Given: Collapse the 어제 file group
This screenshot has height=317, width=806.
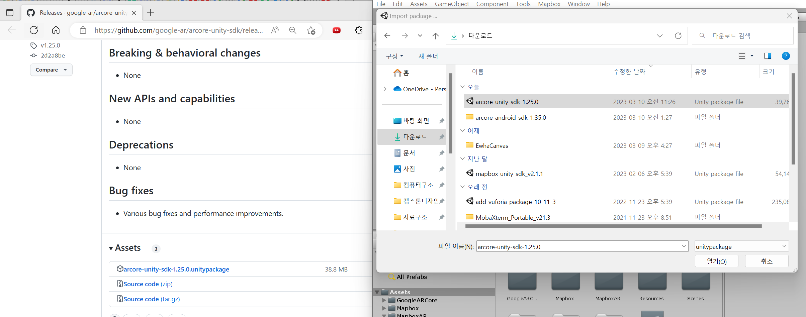Looking at the screenshot, I should pos(463,130).
